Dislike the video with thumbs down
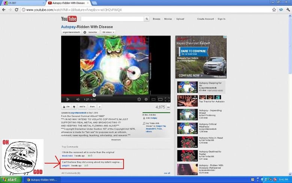Image resolution: width=292 pixels, height=183 pixels. click(74, 107)
